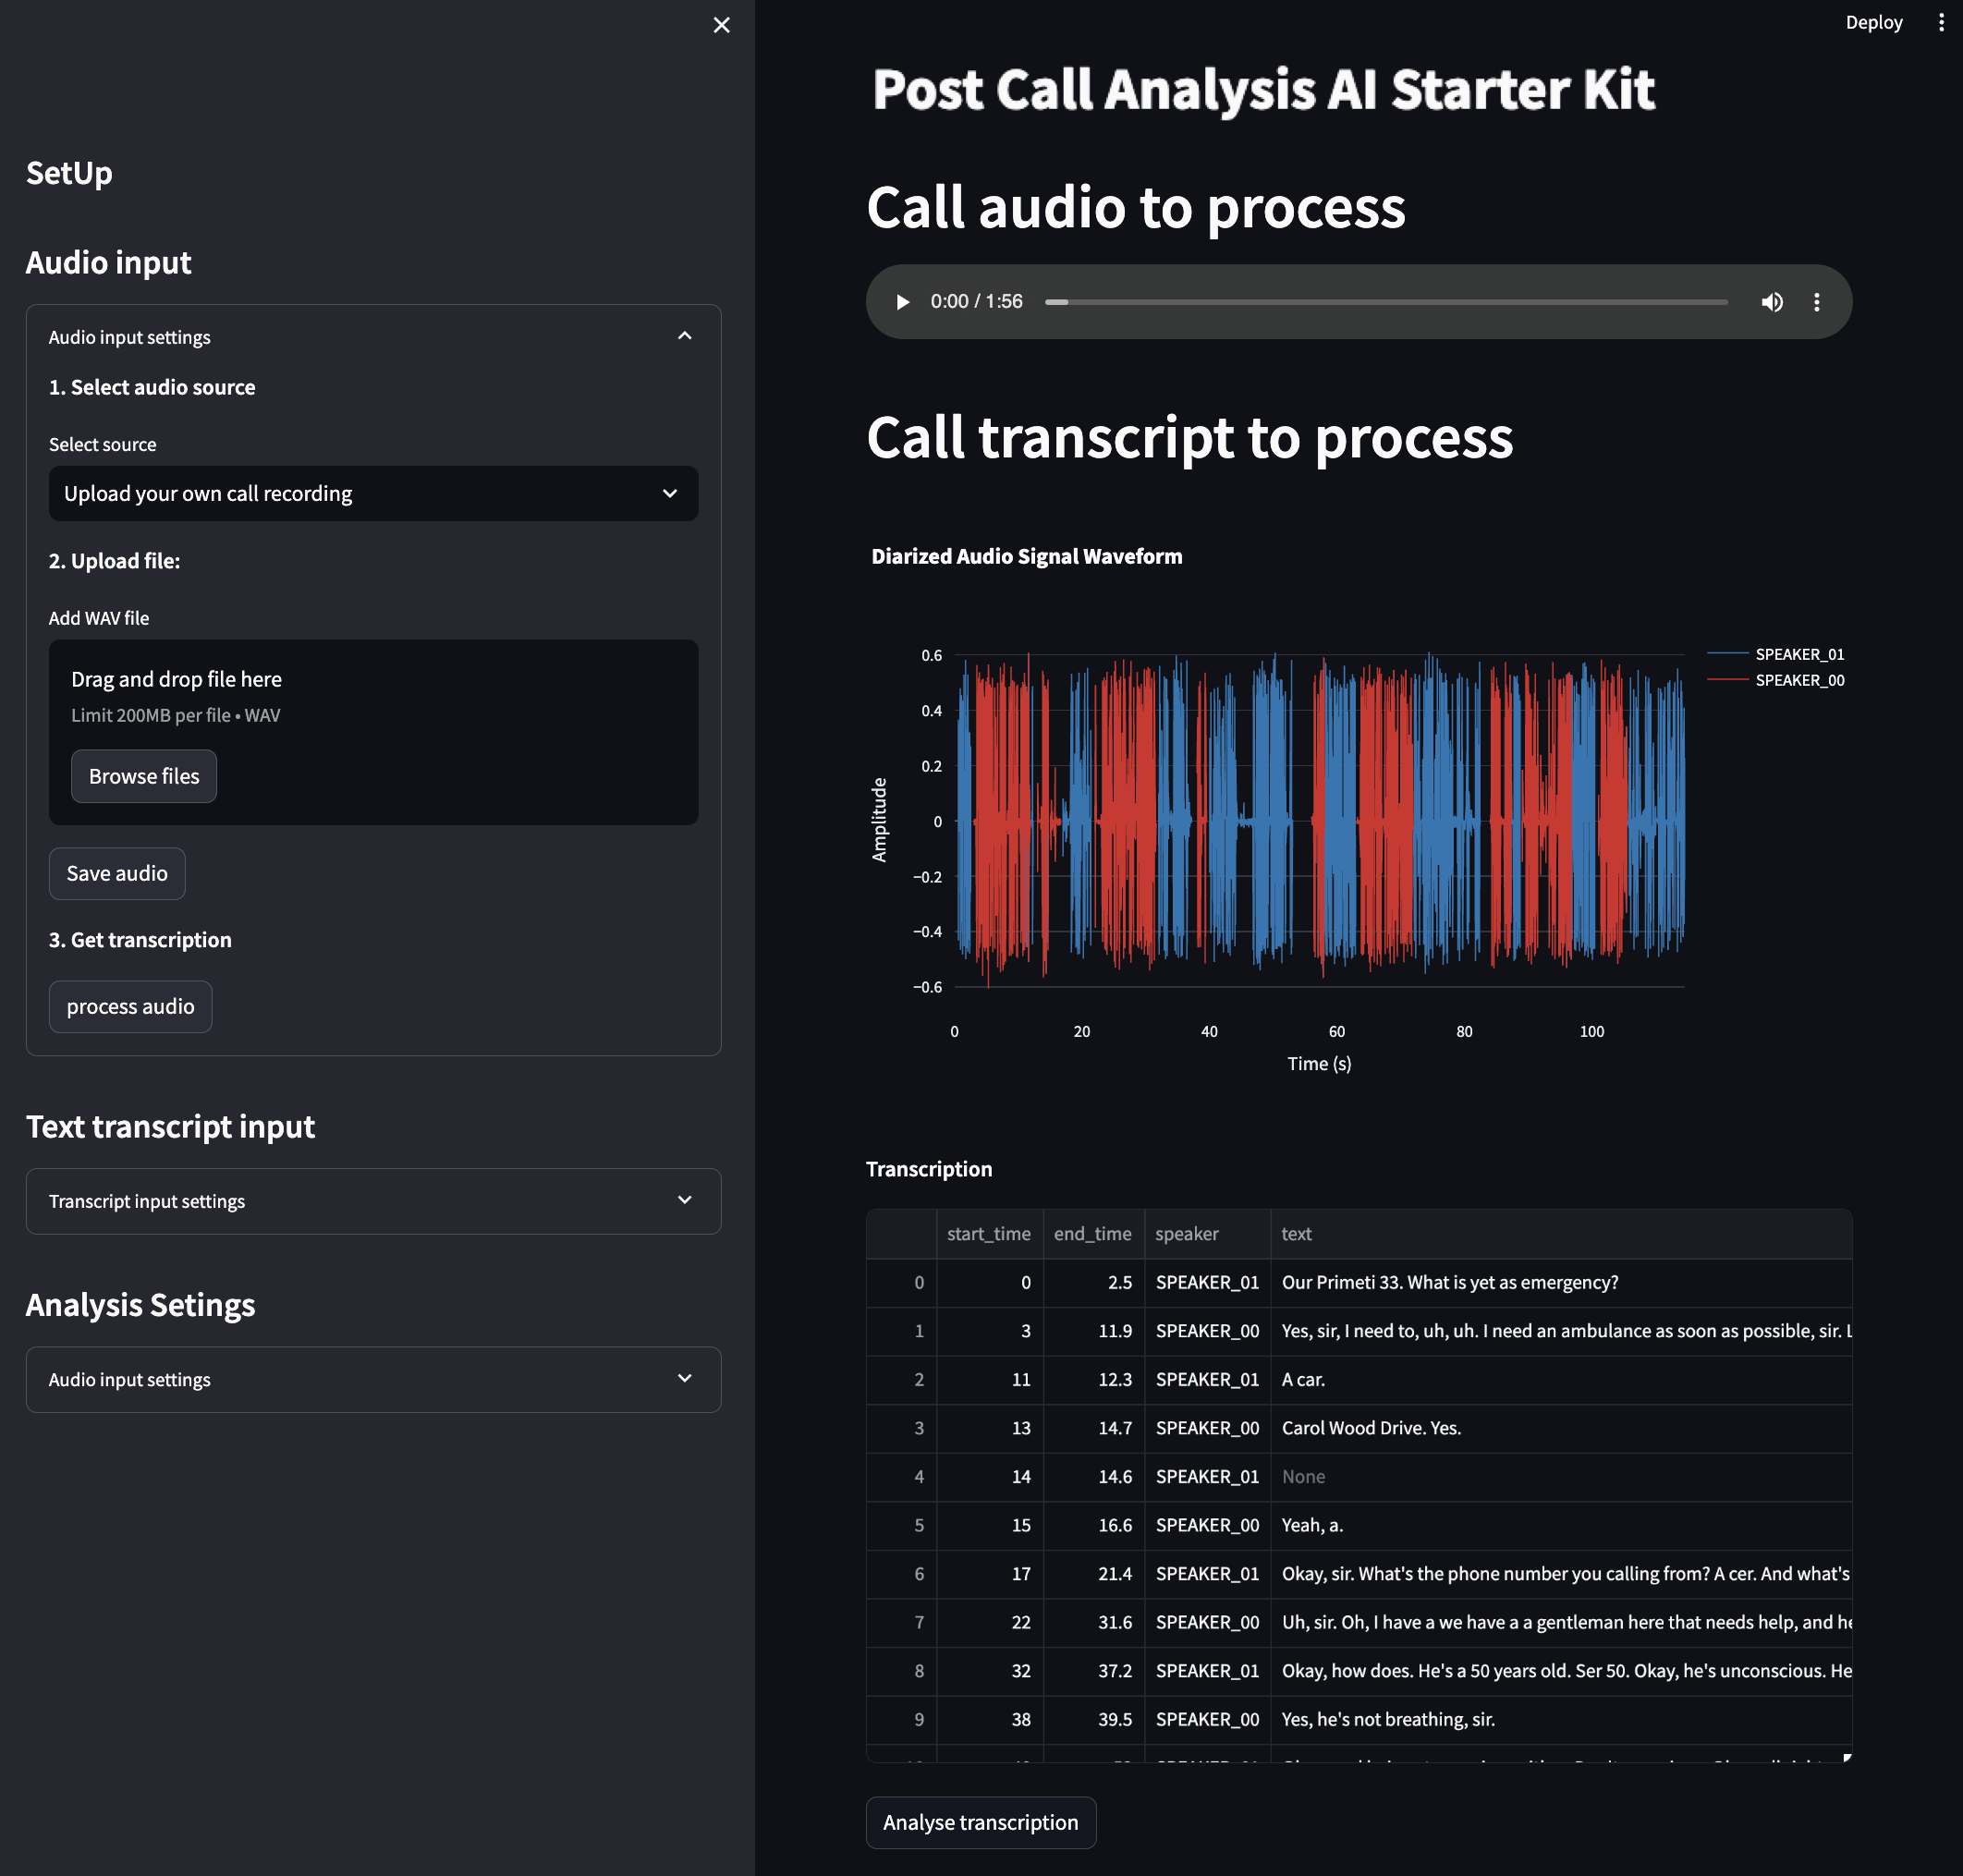The width and height of the screenshot is (1963, 1876).
Task: Click end_time value 21.4 in row 6
Action: [1093, 1574]
